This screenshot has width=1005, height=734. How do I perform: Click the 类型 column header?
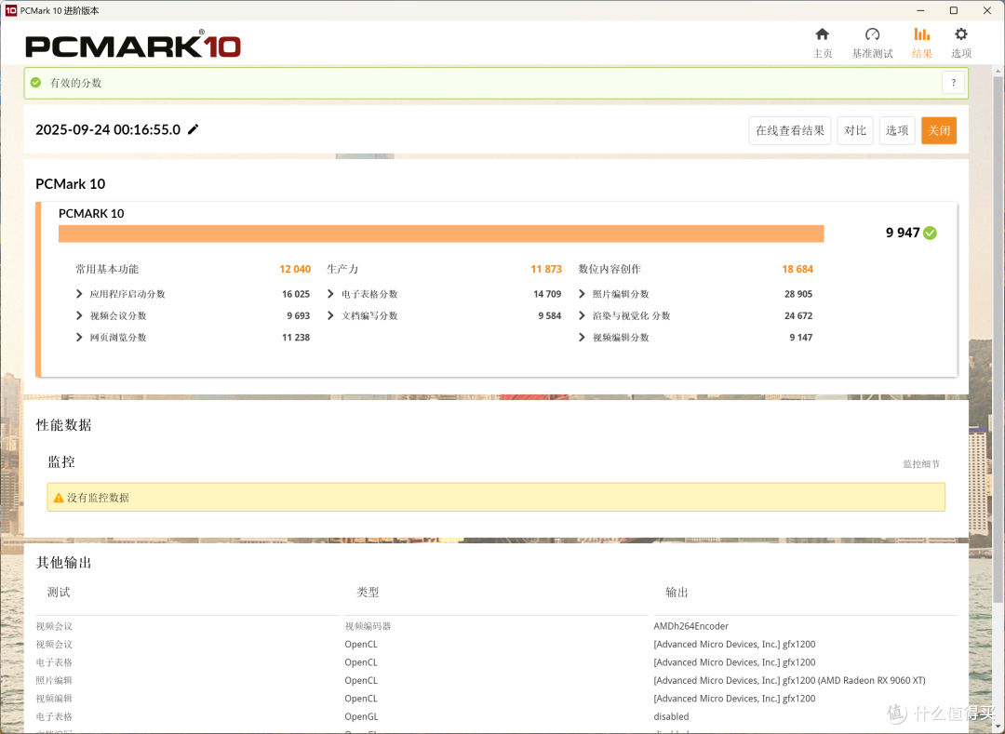[368, 593]
